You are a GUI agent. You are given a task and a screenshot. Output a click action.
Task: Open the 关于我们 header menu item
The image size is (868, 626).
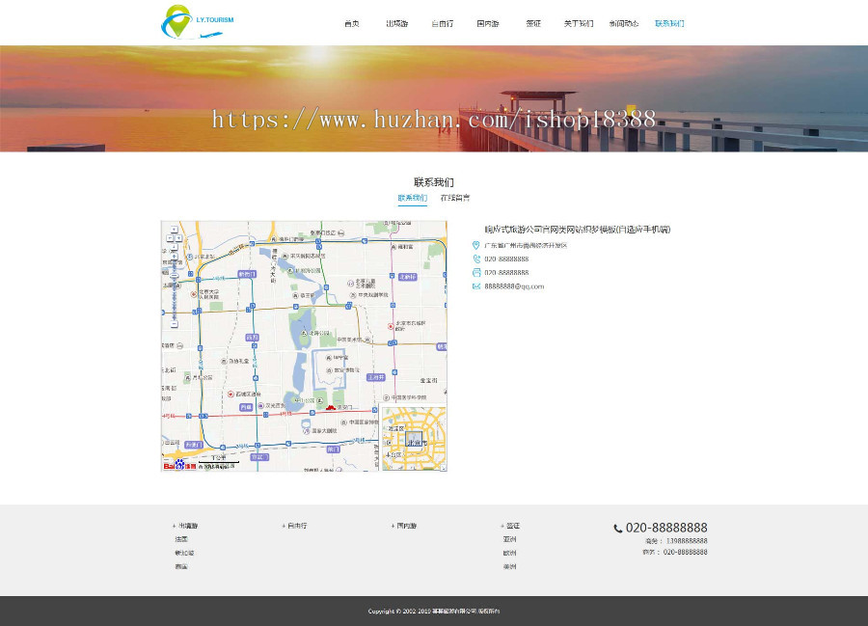click(x=579, y=24)
